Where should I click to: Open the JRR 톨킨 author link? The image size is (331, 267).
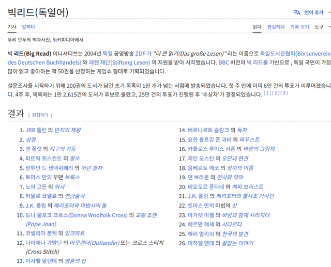(x=36, y=130)
